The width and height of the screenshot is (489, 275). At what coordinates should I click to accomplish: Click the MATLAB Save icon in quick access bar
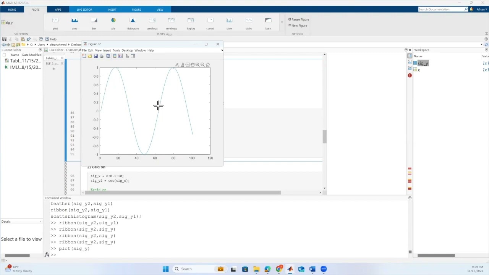pos(4,39)
